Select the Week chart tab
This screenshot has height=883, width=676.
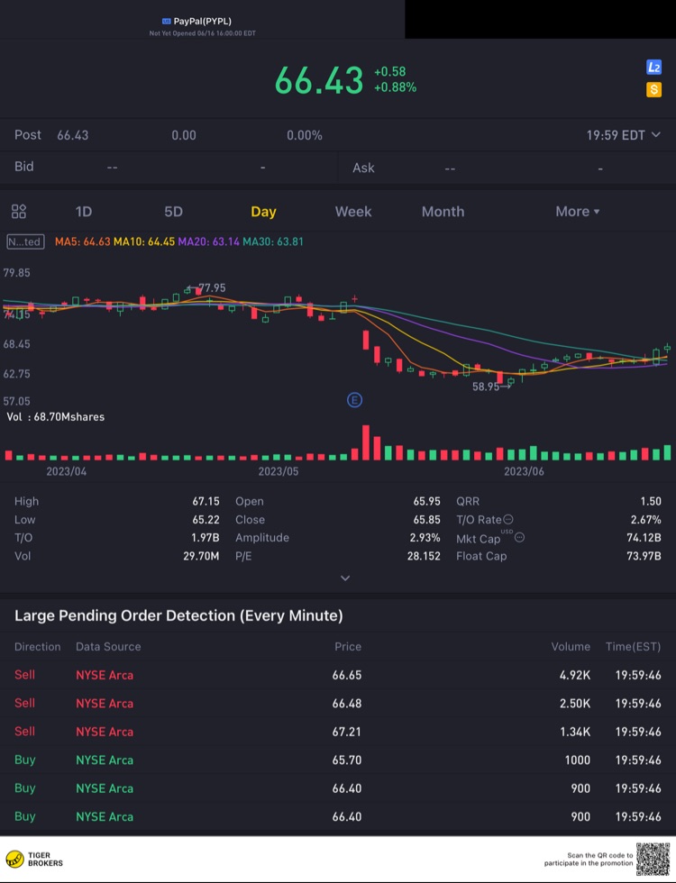point(353,212)
